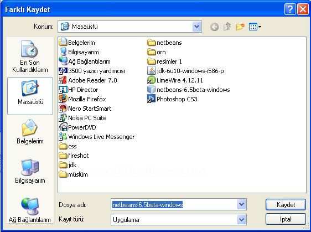Image resolution: width=311 pixels, height=232 pixels.
Task: Click the "Nero StartSmart" file name
Action: click(x=90, y=109)
